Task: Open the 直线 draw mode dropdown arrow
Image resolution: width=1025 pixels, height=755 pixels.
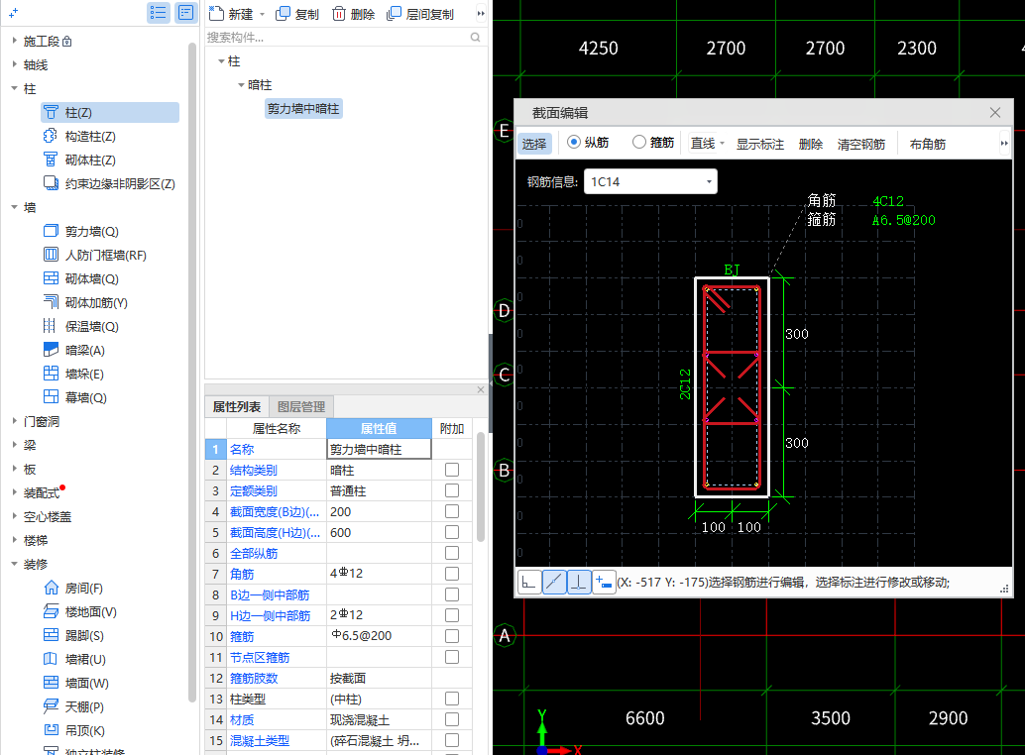Action: 722,143
